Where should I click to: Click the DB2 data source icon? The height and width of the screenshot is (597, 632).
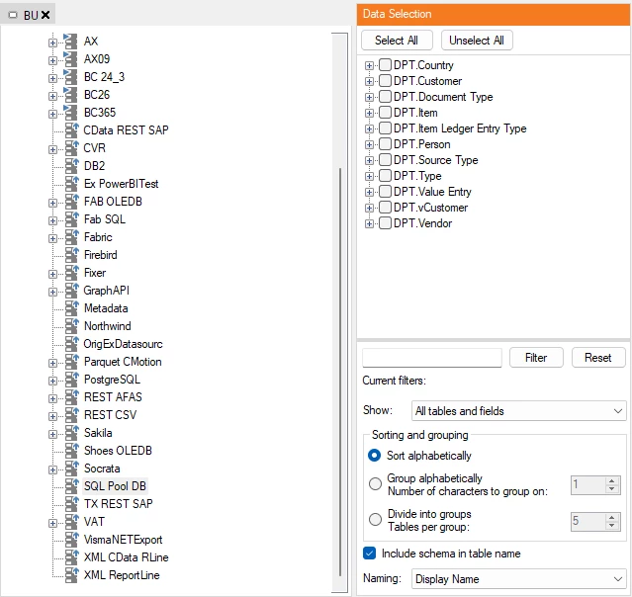point(72,166)
